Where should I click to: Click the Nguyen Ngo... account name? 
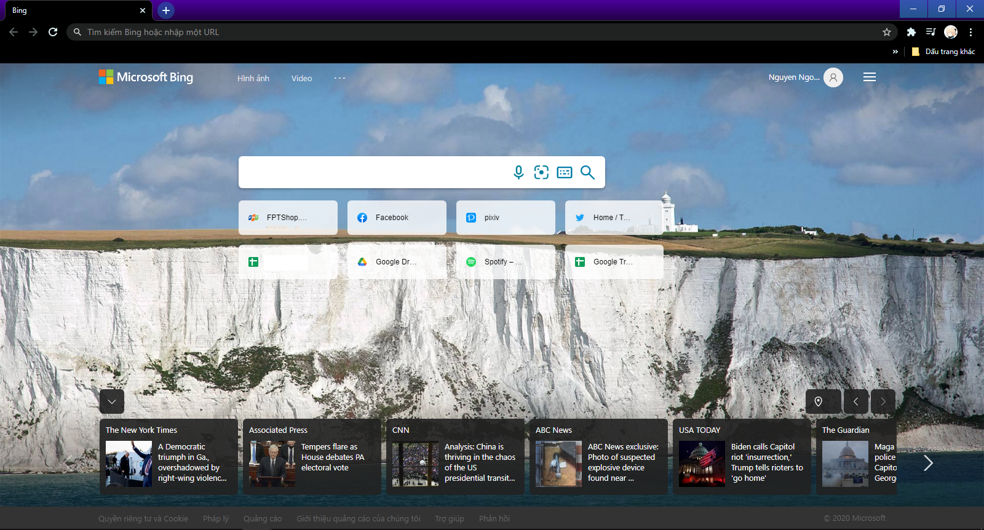point(794,77)
